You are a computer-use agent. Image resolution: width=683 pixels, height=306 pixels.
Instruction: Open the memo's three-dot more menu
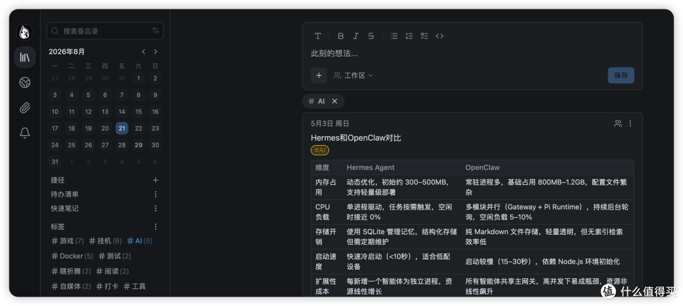pyautogui.click(x=630, y=124)
